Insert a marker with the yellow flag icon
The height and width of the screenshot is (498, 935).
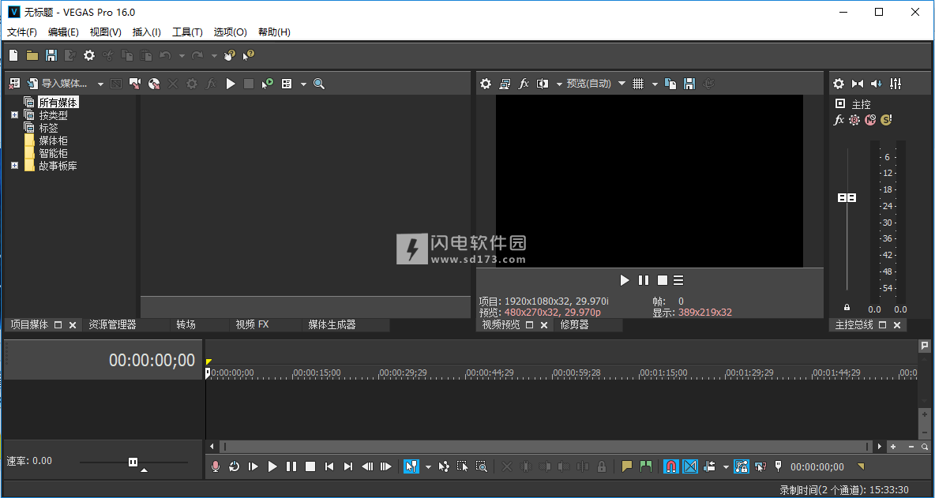[x=627, y=466]
